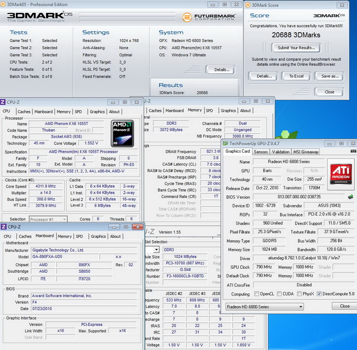
Task: Enable the OpenCL checkbox in GPU-Z
Action: tap(257, 293)
